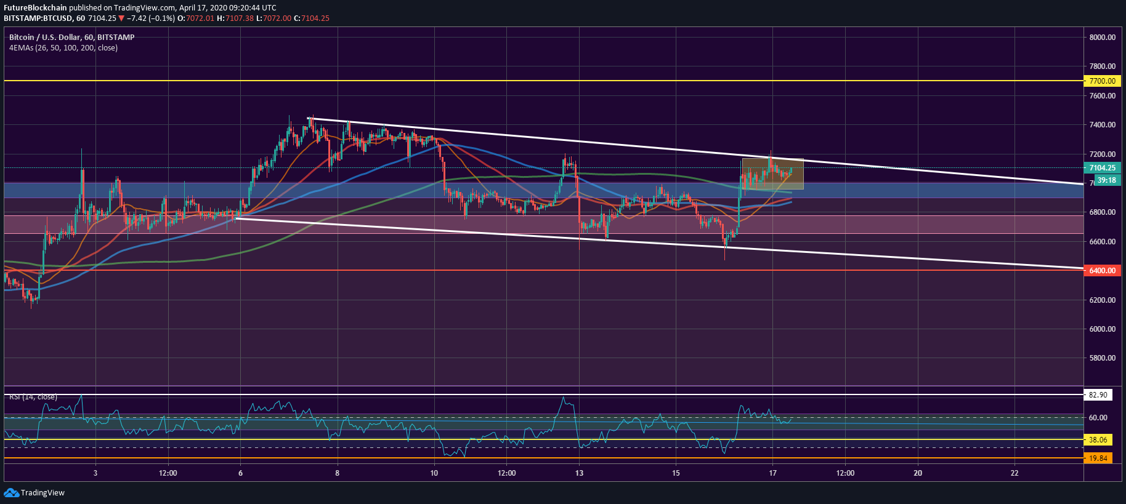Click the yellow 7700.00 price label

click(x=1101, y=81)
